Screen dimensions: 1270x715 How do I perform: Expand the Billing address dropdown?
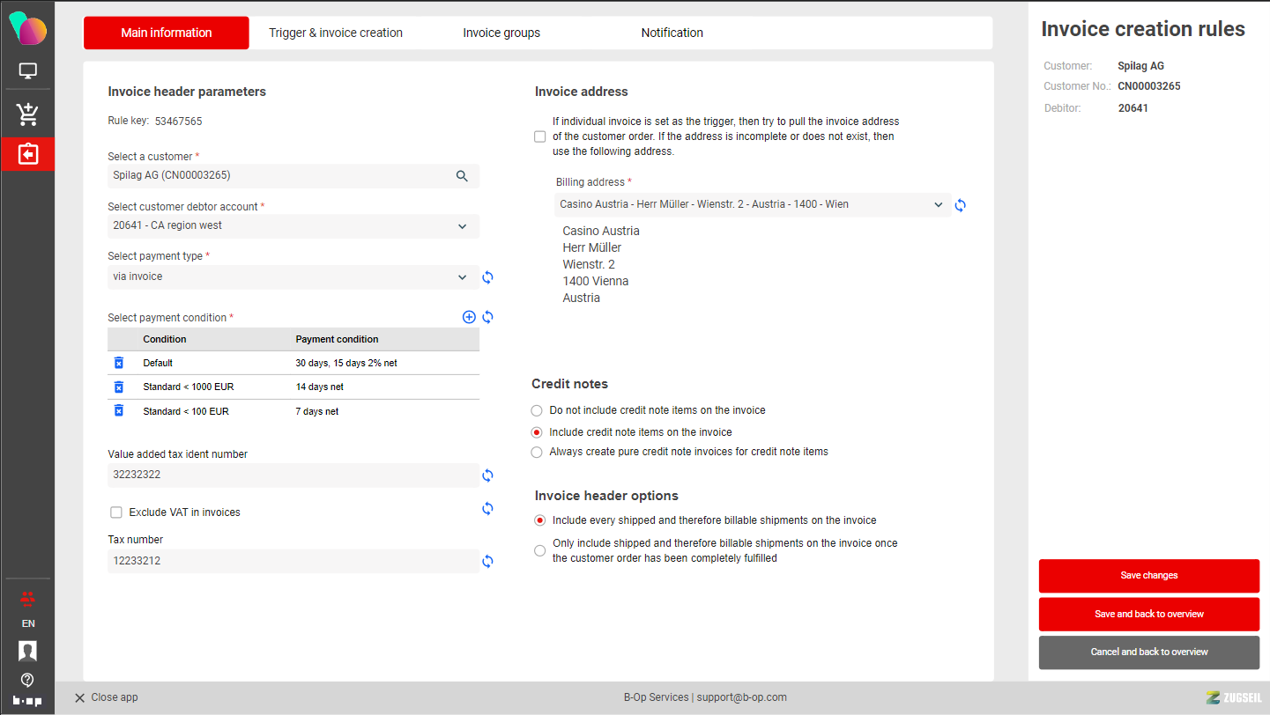[x=938, y=205]
